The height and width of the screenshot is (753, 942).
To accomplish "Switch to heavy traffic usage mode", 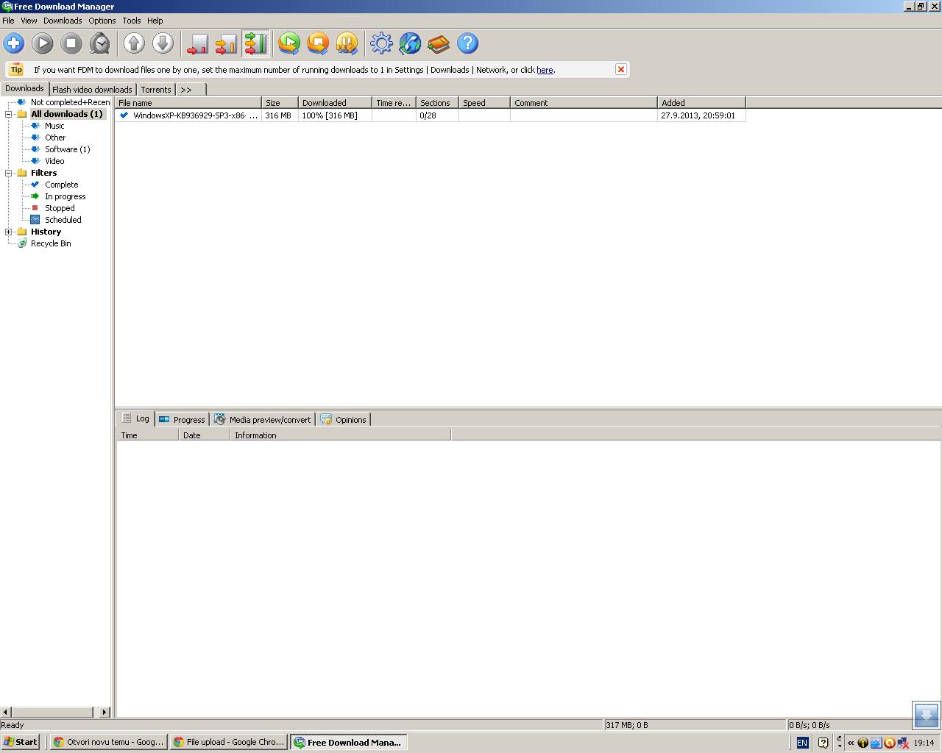I will 255,43.
